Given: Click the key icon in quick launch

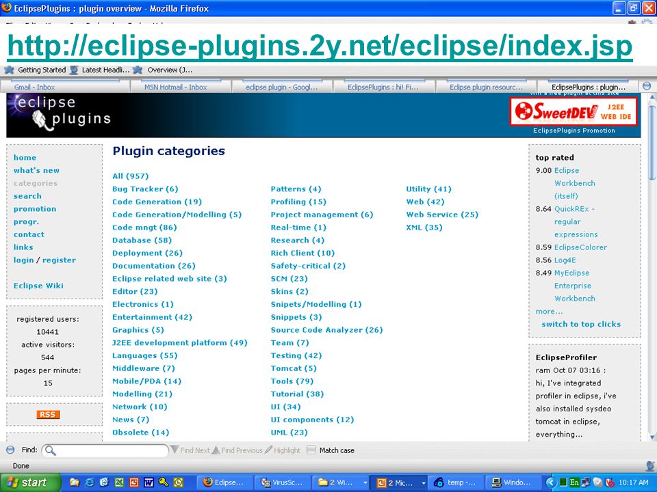Looking at the screenshot, I should coord(164,482).
